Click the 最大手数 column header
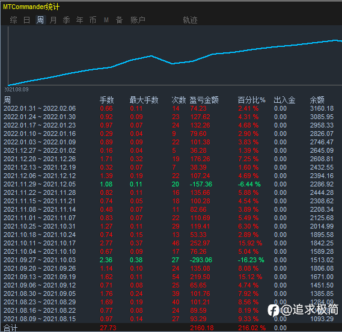 pyautogui.click(x=144, y=100)
